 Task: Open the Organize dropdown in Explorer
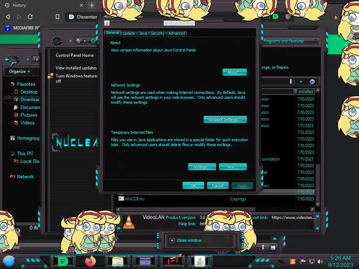pos(20,71)
